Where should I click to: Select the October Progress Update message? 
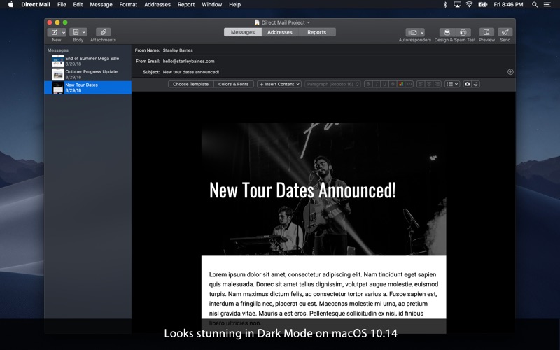point(91,73)
